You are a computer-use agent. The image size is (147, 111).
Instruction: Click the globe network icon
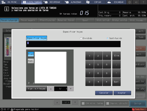coord(130,2)
